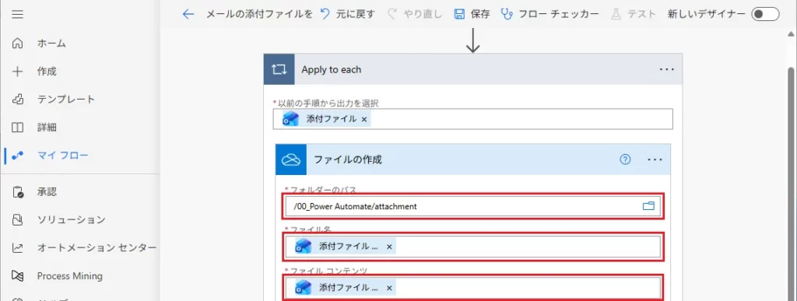Viewport: 797px width, 301px height.
Task: Click the オートメーション センター chart icon
Action: point(17,247)
